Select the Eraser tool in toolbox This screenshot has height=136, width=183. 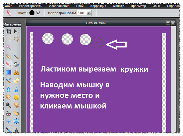[x=9, y=65]
